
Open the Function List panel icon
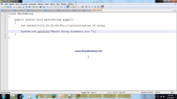(76, 7)
